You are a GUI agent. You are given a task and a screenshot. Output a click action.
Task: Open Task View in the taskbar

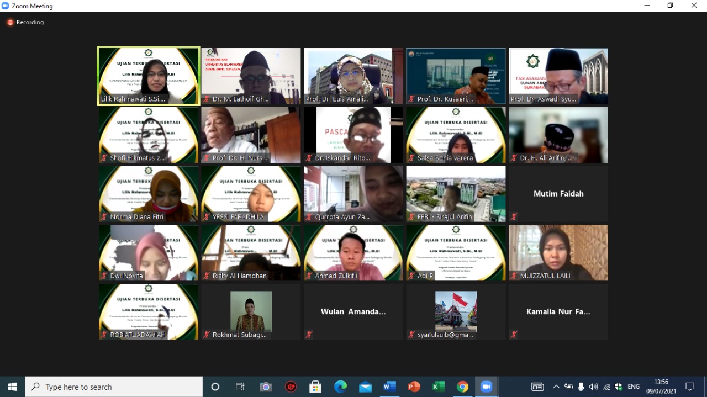click(x=240, y=387)
